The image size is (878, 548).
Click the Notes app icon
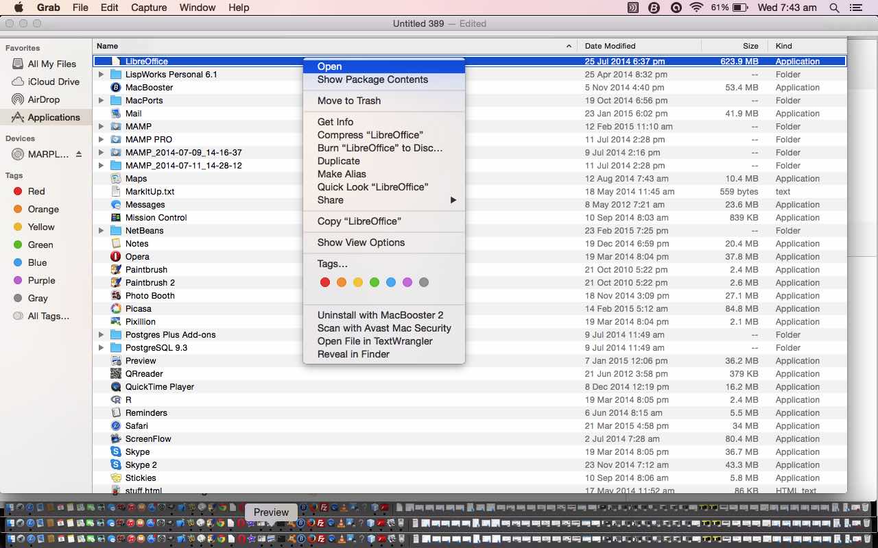click(x=116, y=244)
